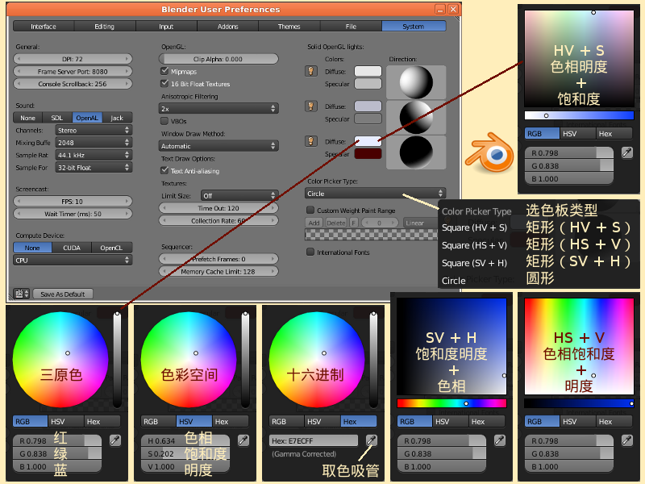Click the color wheel in the 三原色 picker
Screen dimensions: 645x484
click(60, 360)
